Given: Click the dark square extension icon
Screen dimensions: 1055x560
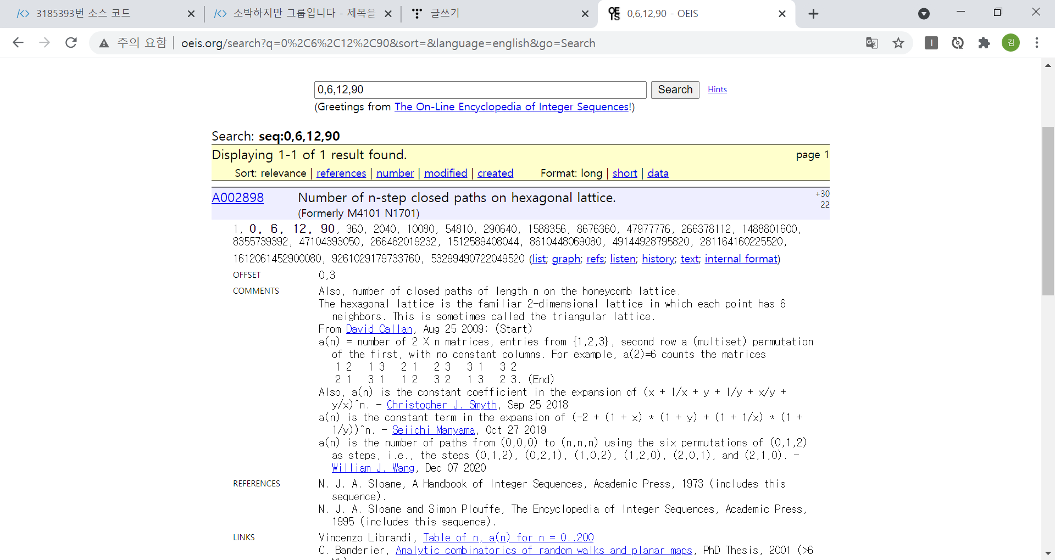Looking at the screenshot, I should pos(931,43).
